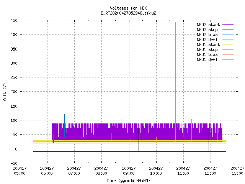245x184 pixels.
Task: Click the 150 y-axis tick value
Action: [14, 106]
